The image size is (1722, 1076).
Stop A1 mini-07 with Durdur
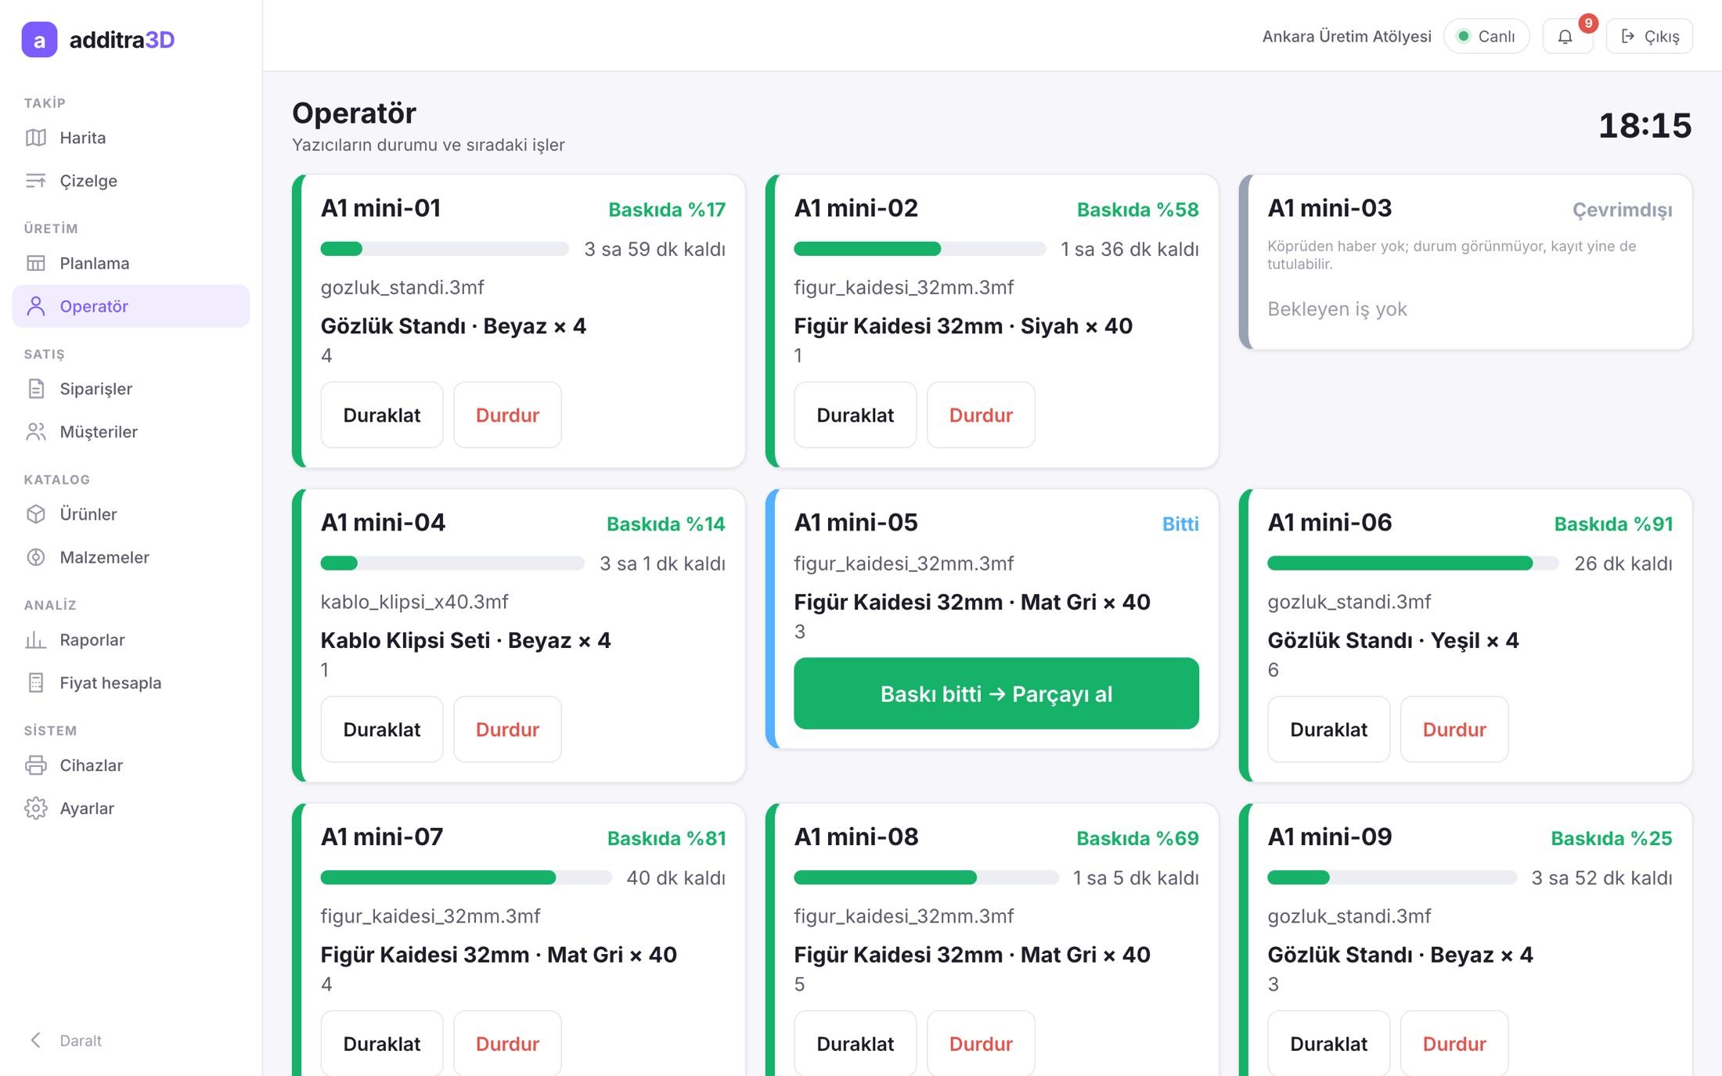pyautogui.click(x=507, y=1044)
